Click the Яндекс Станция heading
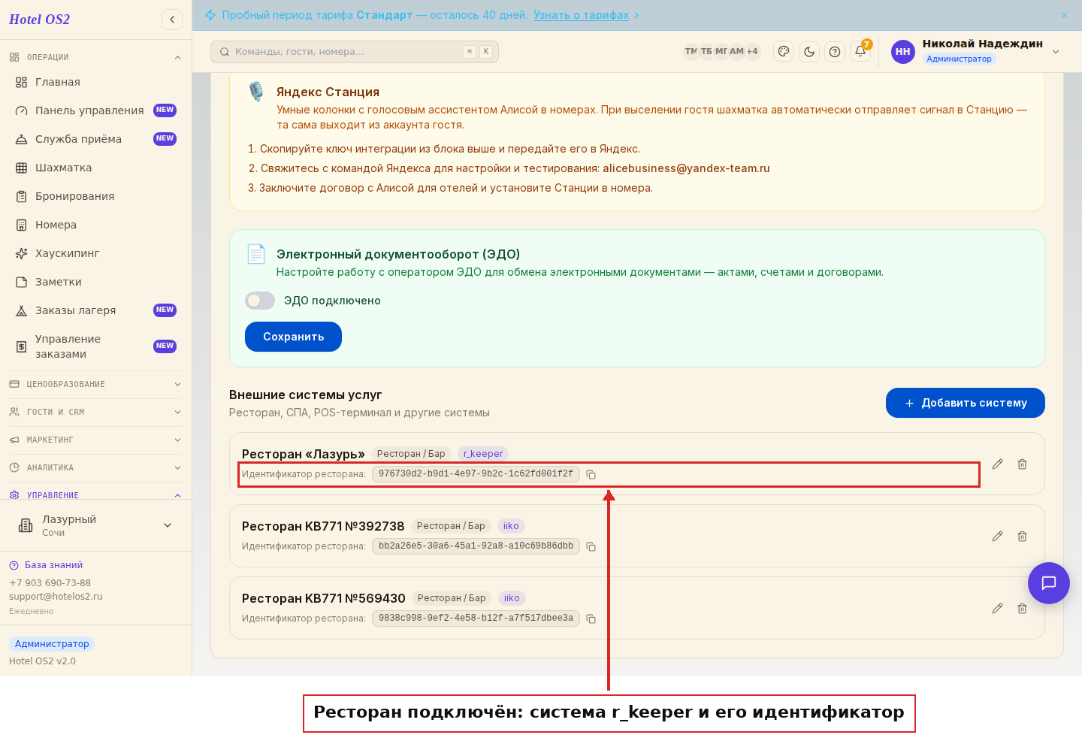1082x750 pixels. tap(328, 92)
